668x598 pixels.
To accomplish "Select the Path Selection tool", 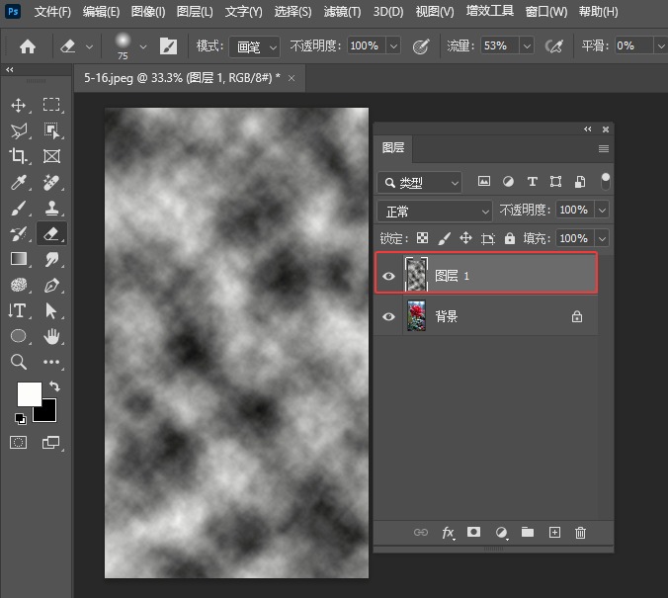I will [x=51, y=310].
